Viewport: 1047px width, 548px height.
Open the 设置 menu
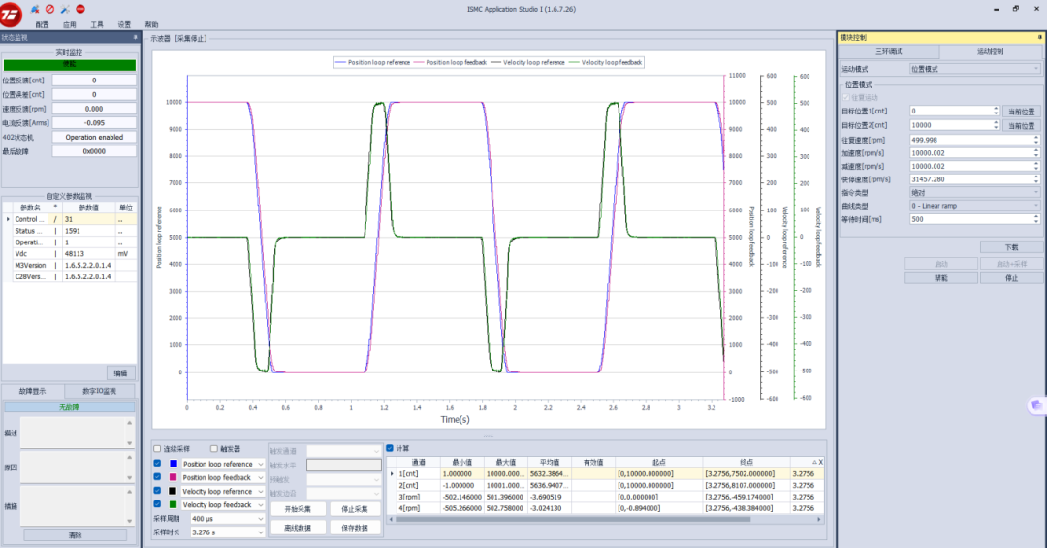tap(124, 24)
